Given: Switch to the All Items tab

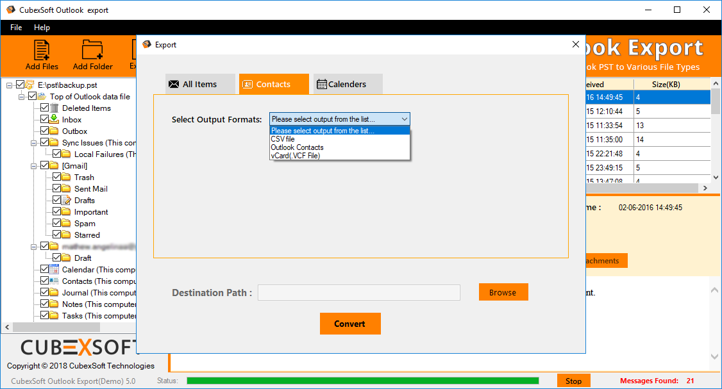Looking at the screenshot, I should pos(192,84).
